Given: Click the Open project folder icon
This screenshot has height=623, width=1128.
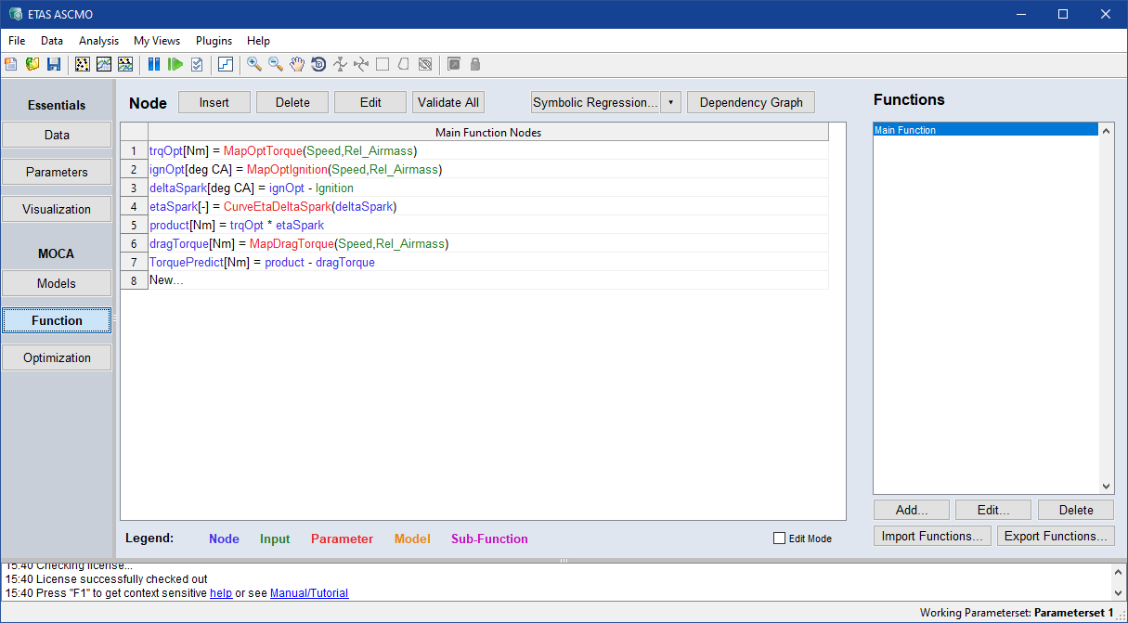Looking at the screenshot, I should point(32,64).
